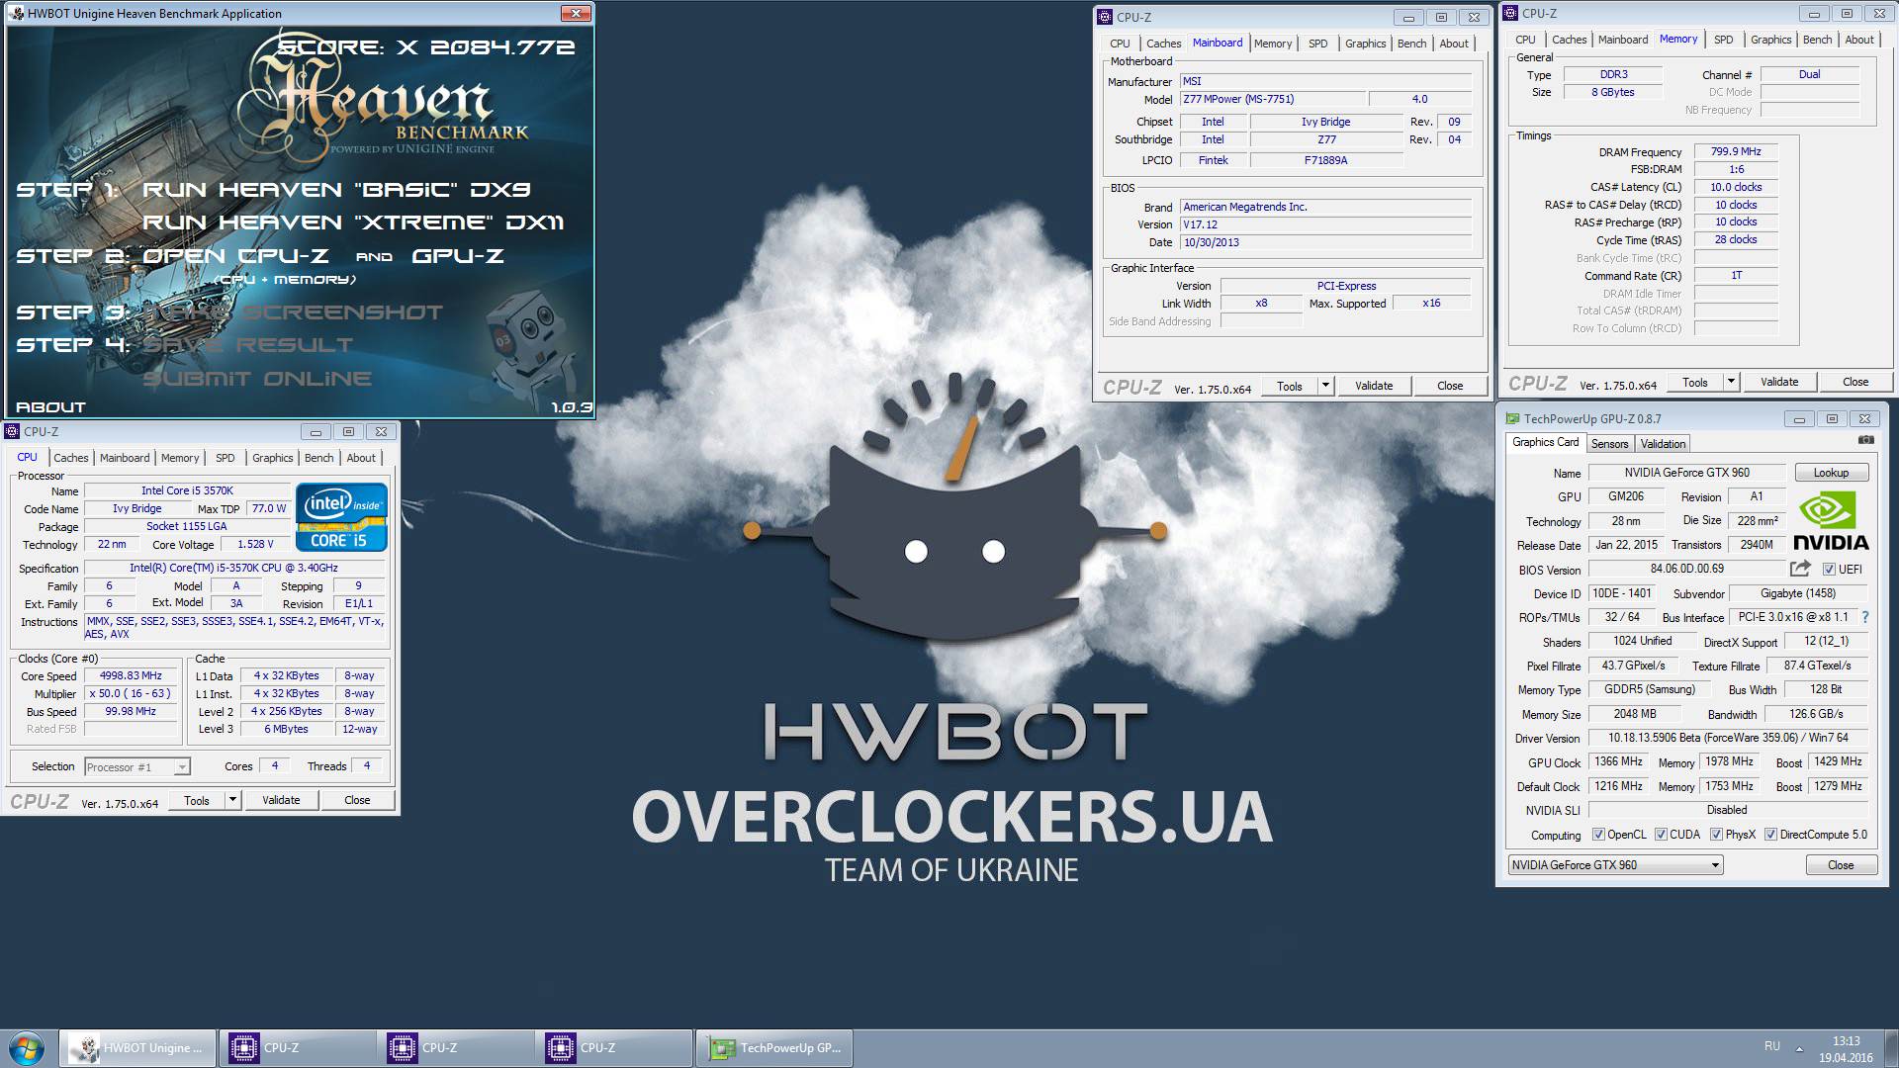Toggle the OpenCL checkbox
This screenshot has width=1899, height=1068.
(x=1598, y=835)
